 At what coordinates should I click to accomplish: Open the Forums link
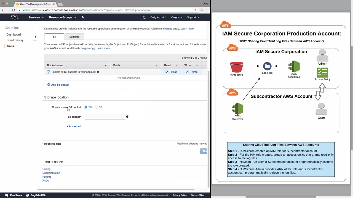coord(47,177)
